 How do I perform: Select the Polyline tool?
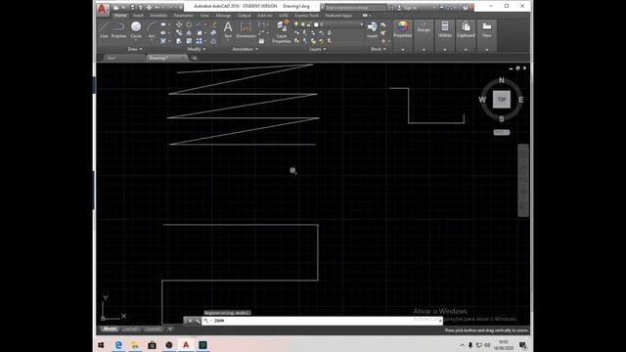point(118,30)
